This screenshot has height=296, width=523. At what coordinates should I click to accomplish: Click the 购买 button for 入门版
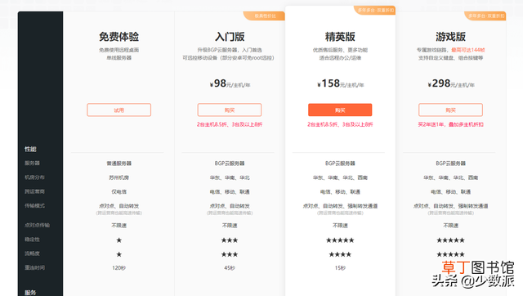[230, 110]
